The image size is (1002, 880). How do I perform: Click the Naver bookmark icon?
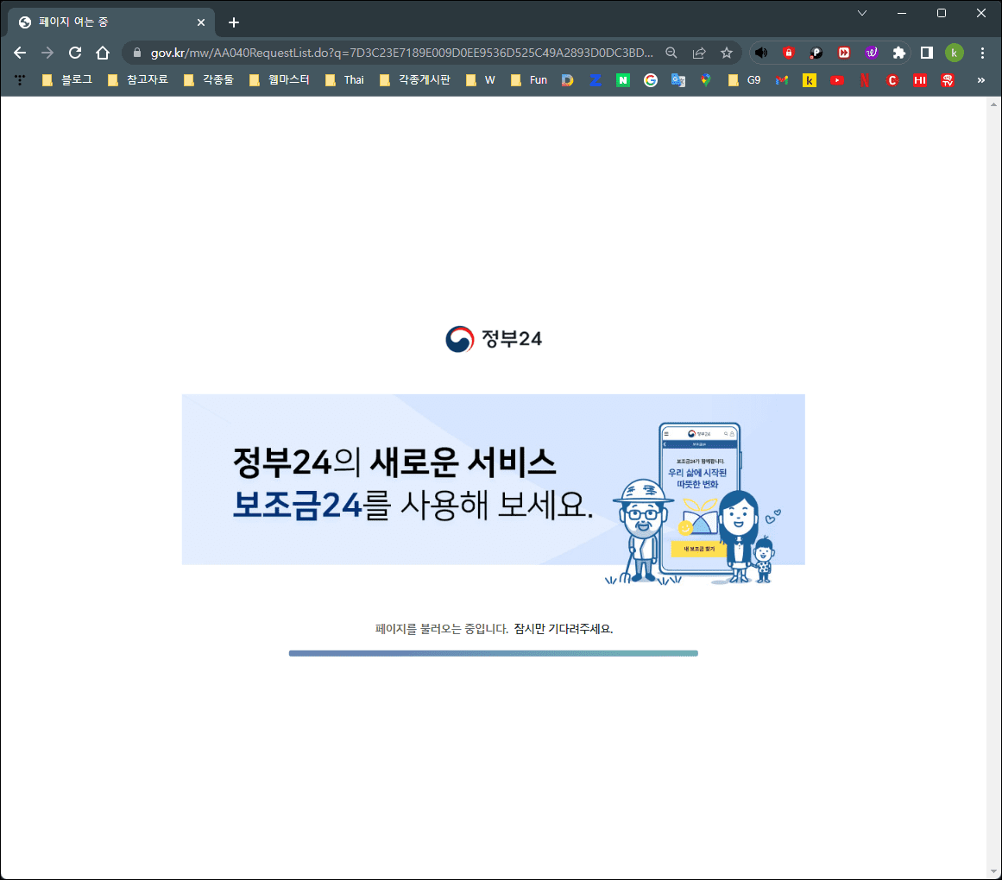pos(623,79)
